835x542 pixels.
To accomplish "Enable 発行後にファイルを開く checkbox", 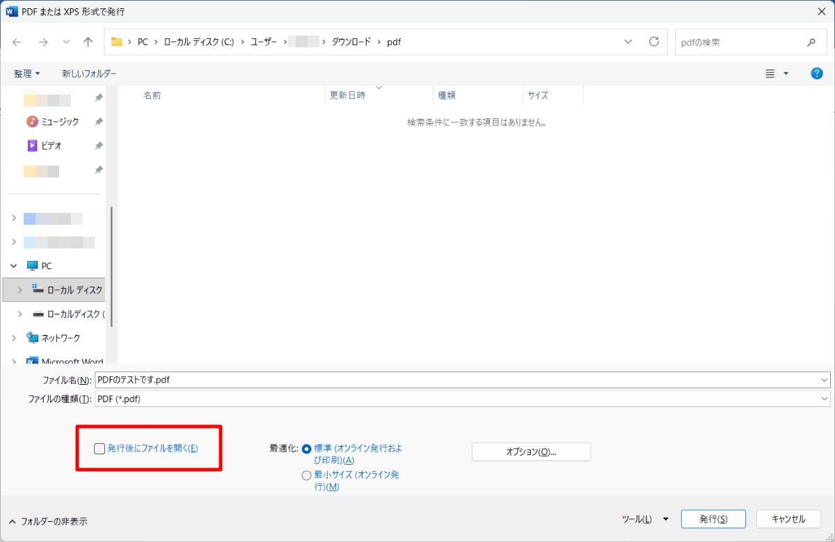I will [x=100, y=449].
